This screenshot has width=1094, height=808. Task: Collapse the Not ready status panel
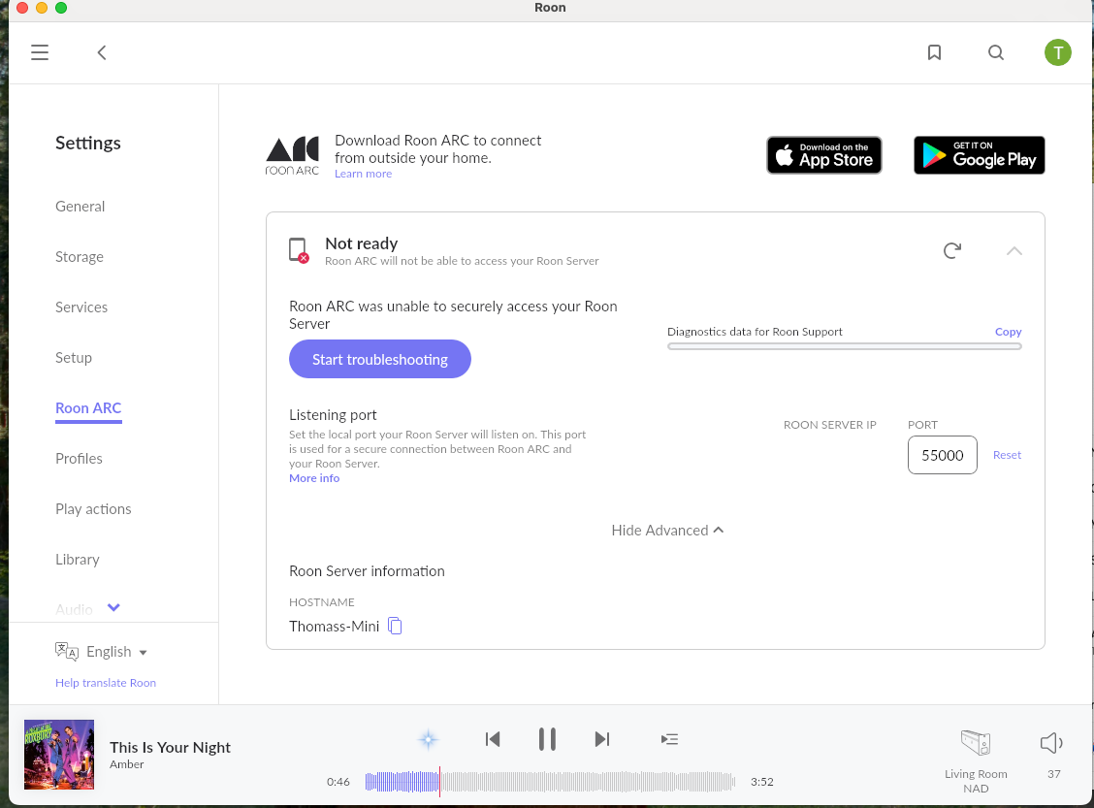coord(1014,251)
